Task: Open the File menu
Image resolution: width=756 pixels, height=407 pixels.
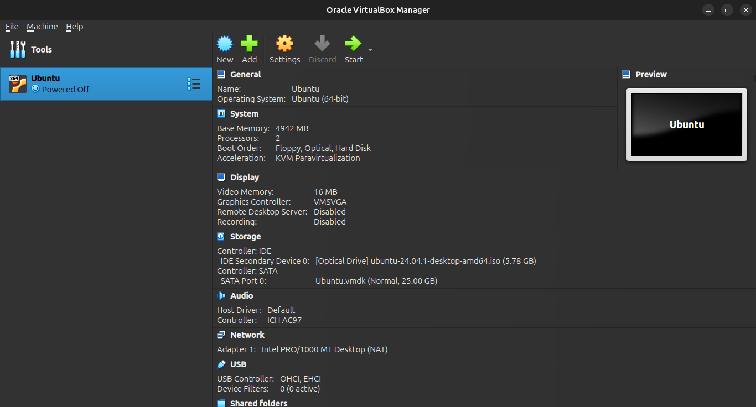Action: 12,27
